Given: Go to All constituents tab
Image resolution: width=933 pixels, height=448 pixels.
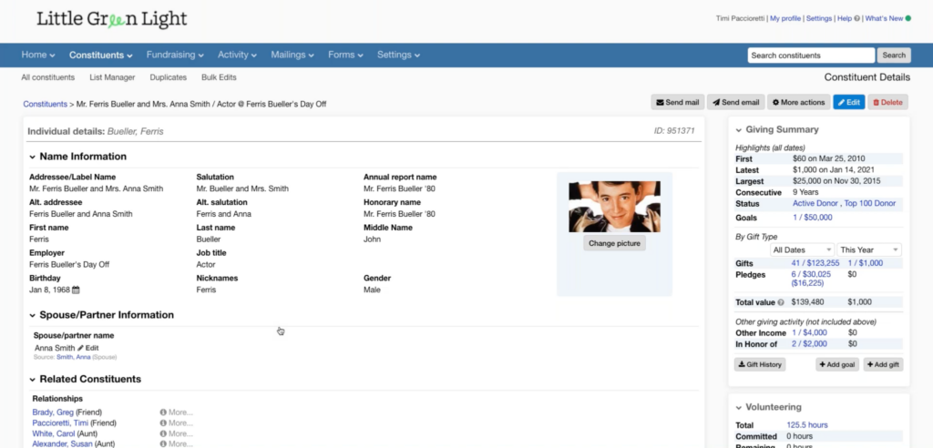Looking at the screenshot, I should 48,77.
